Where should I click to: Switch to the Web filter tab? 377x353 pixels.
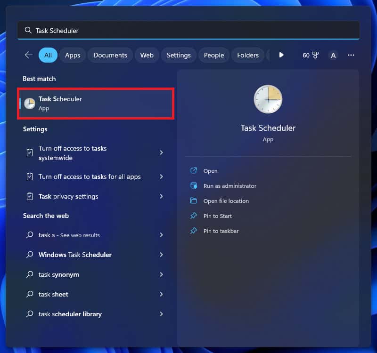tap(147, 55)
